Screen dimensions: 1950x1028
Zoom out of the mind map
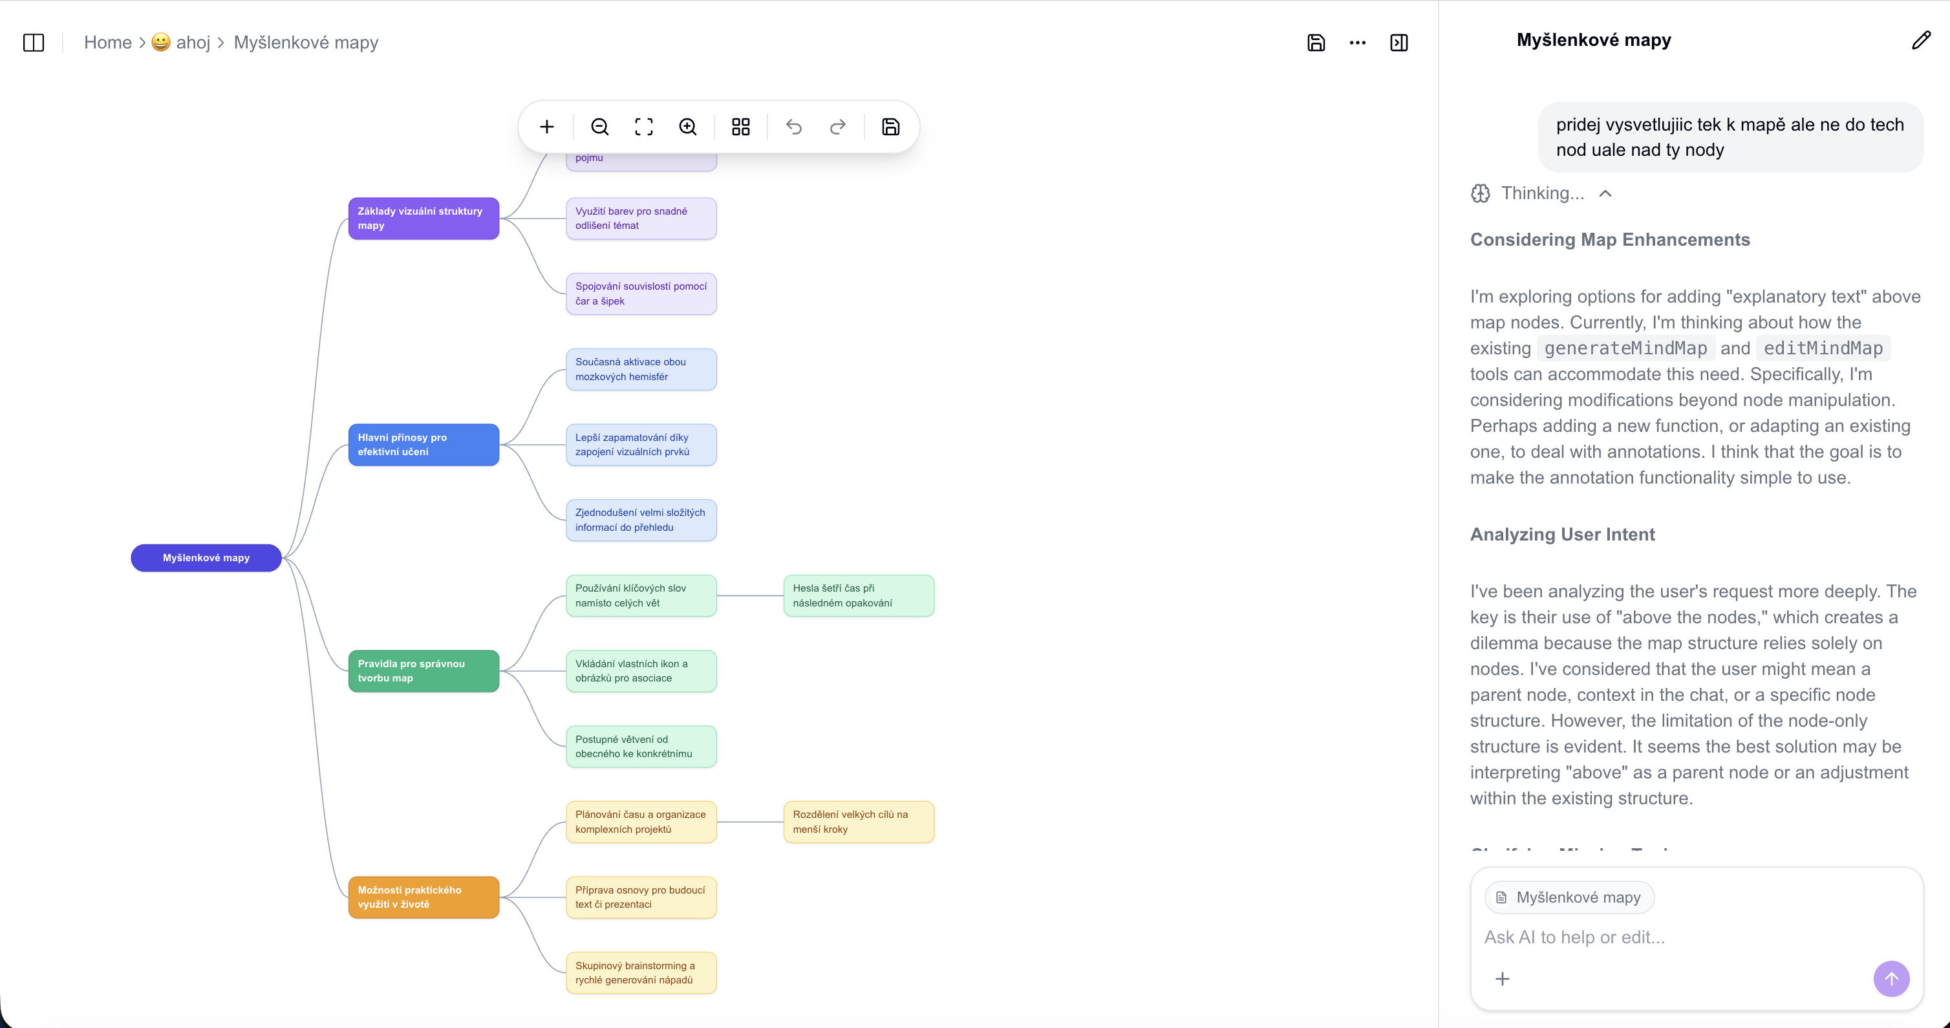tap(599, 127)
